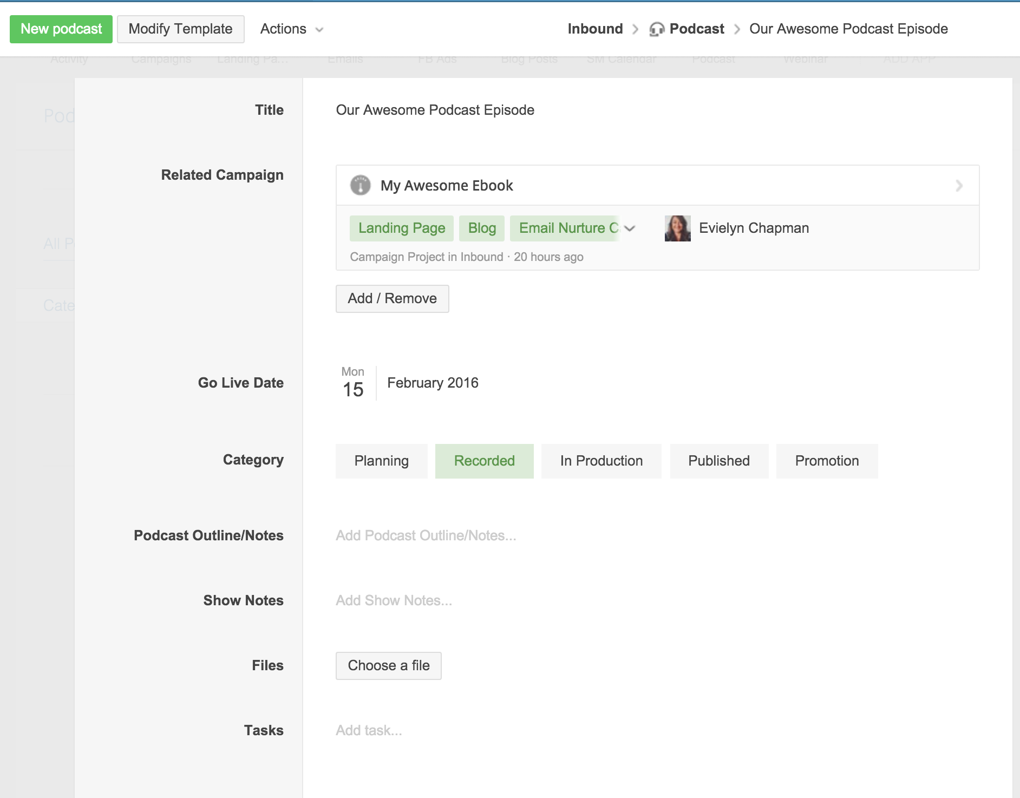Open the Actions dropdown menu

(x=291, y=29)
